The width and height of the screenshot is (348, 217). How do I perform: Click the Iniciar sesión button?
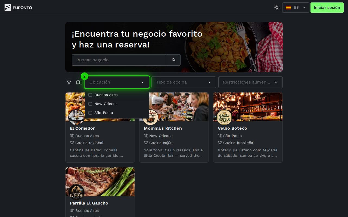327,8
